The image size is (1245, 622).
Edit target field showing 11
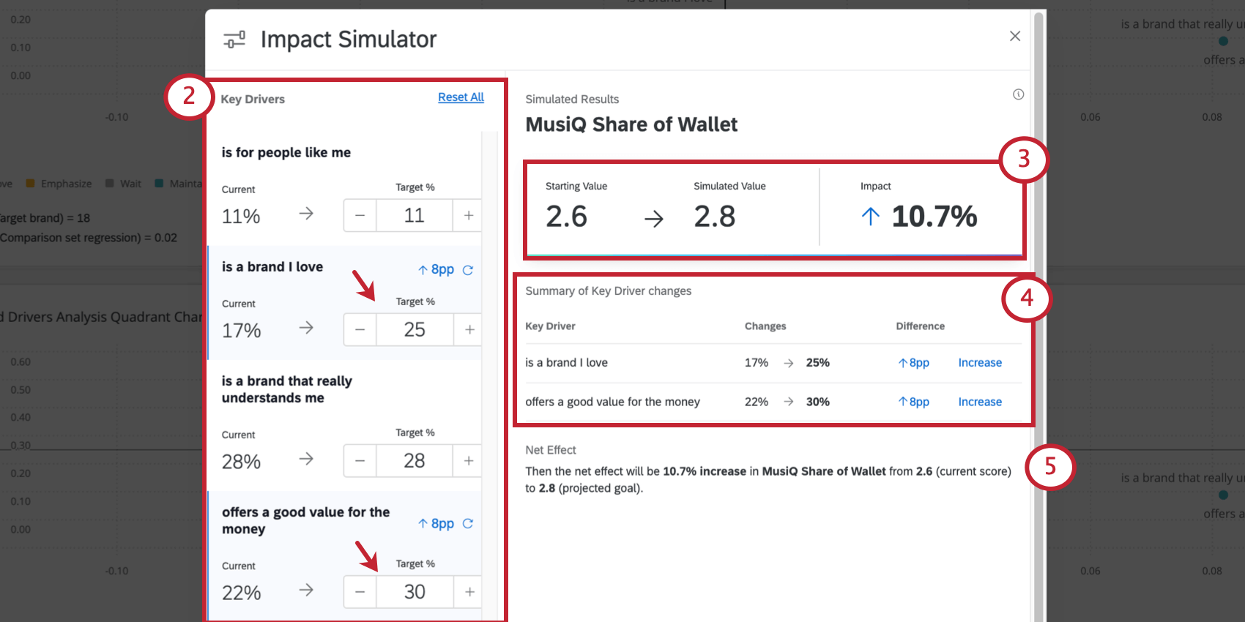[x=415, y=216]
